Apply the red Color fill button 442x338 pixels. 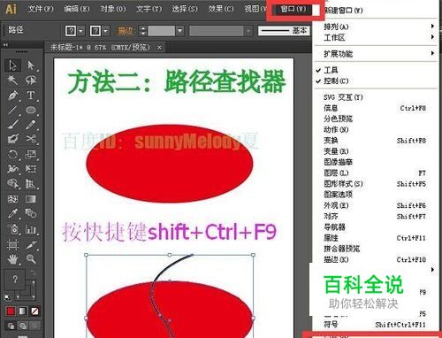(11, 311)
